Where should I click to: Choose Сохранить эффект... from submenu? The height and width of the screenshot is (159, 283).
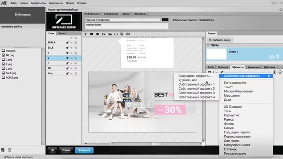click(195, 76)
